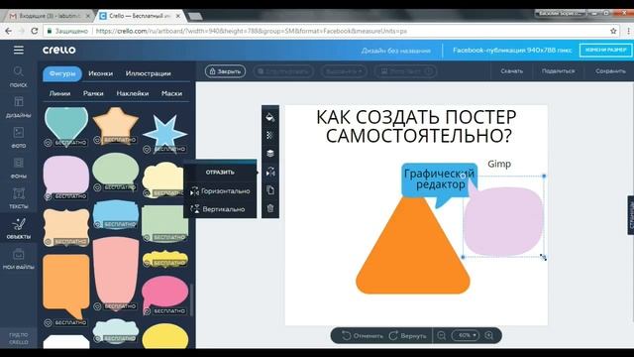
Task: Click the browser address bar URL
Action: click(251, 31)
